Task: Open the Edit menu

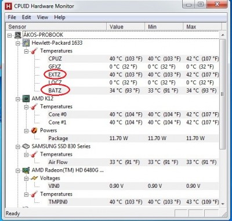Action: [27, 17]
